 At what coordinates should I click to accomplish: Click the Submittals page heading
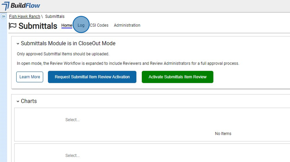[38, 26]
